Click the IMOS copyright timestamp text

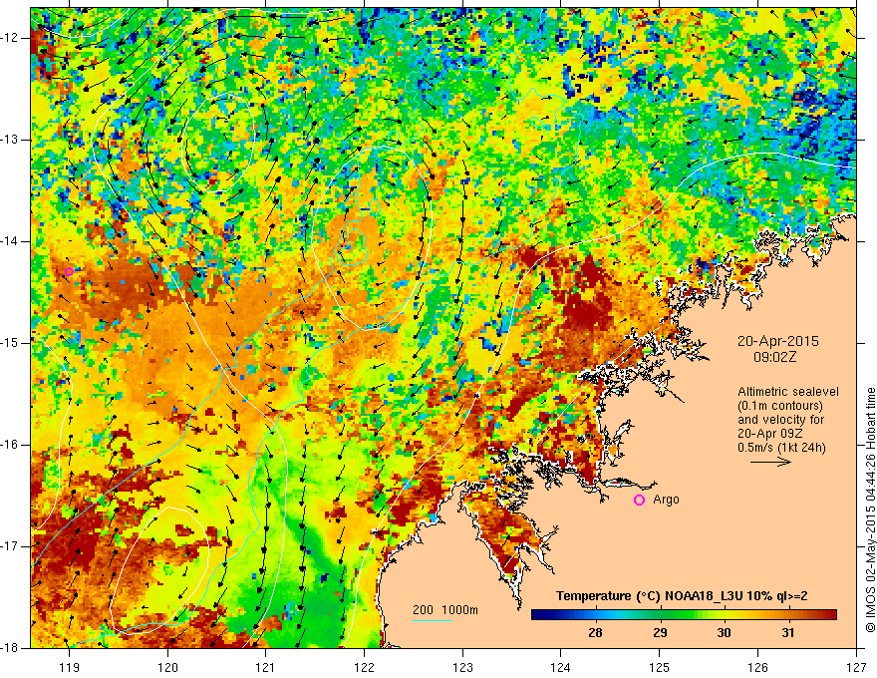pyautogui.click(x=870, y=510)
